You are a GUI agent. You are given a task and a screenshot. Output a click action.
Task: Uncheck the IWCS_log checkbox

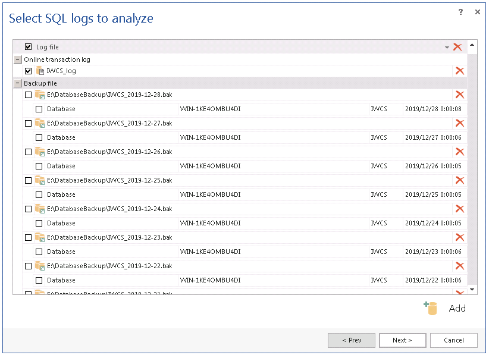[x=29, y=71]
